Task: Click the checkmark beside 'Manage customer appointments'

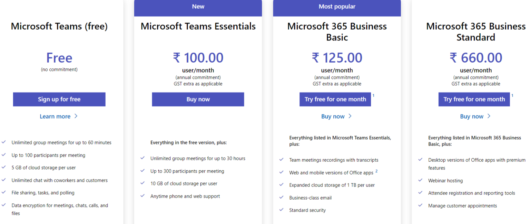Action: (x=420, y=205)
